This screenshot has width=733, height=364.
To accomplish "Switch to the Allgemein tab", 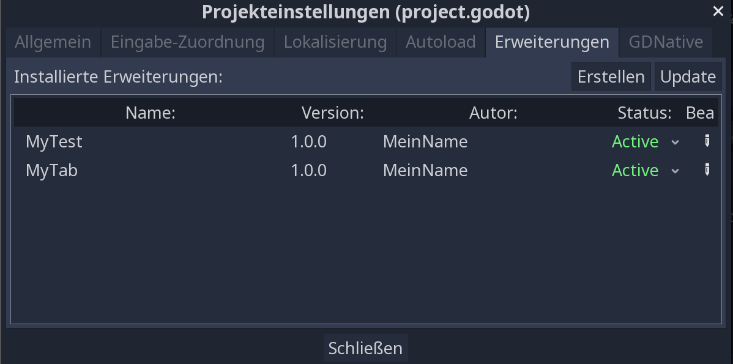I will tap(53, 42).
